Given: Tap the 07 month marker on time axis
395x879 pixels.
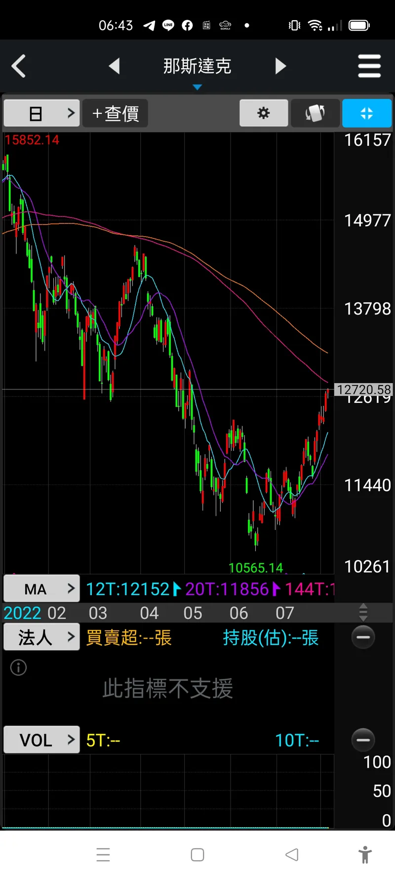Looking at the screenshot, I should tap(285, 613).
